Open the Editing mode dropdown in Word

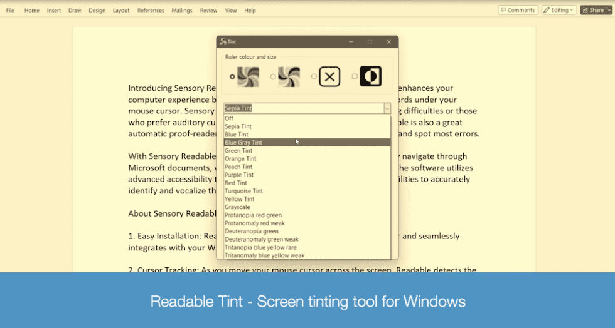click(x=560, y=10)
